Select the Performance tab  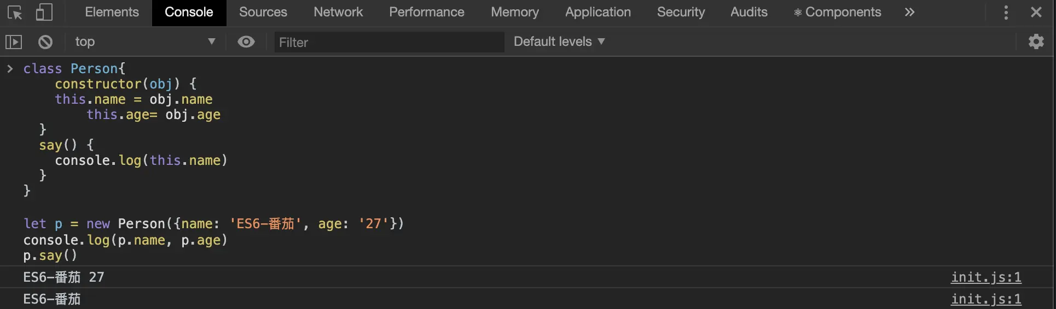426,12
